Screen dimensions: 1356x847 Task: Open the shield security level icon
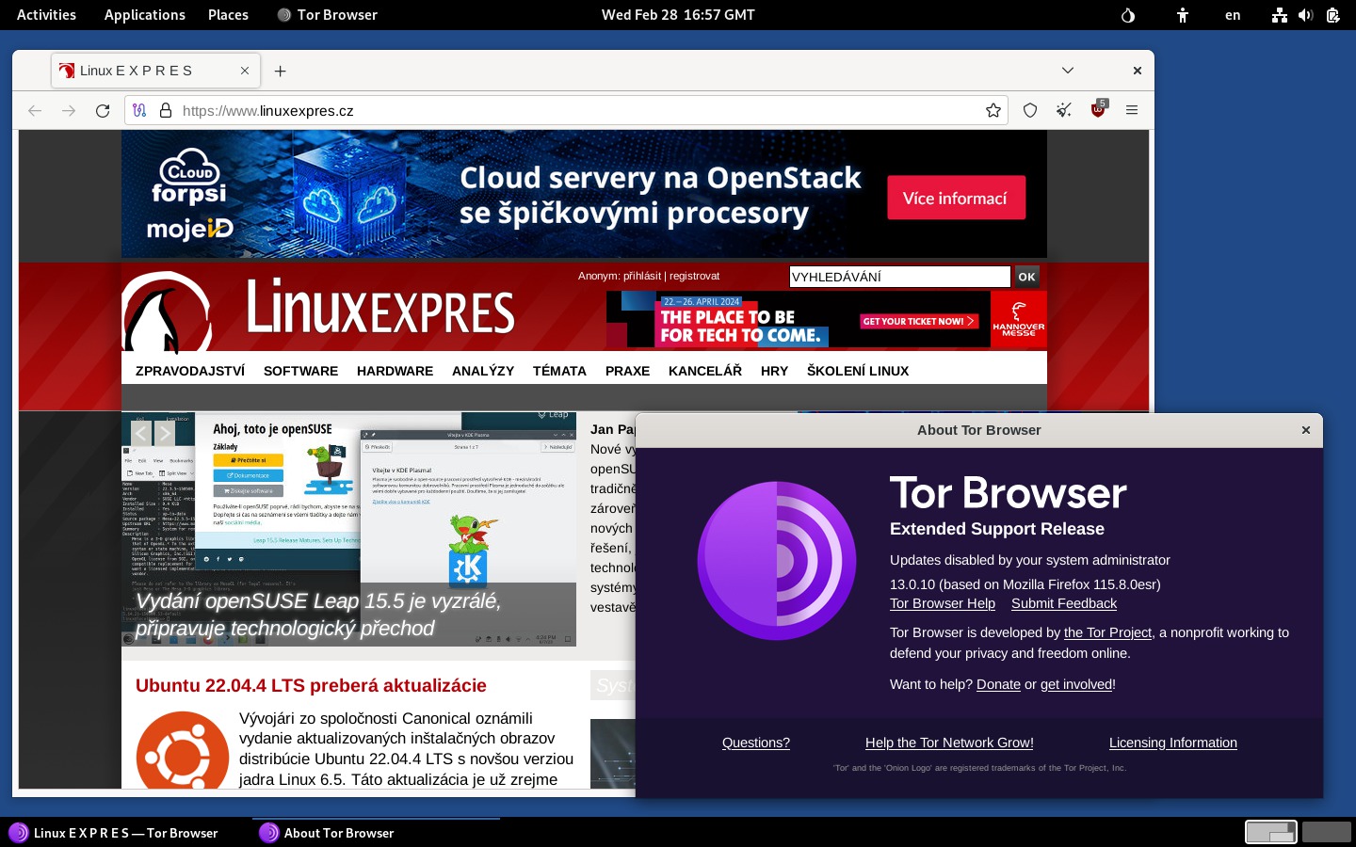point(1030,111)
